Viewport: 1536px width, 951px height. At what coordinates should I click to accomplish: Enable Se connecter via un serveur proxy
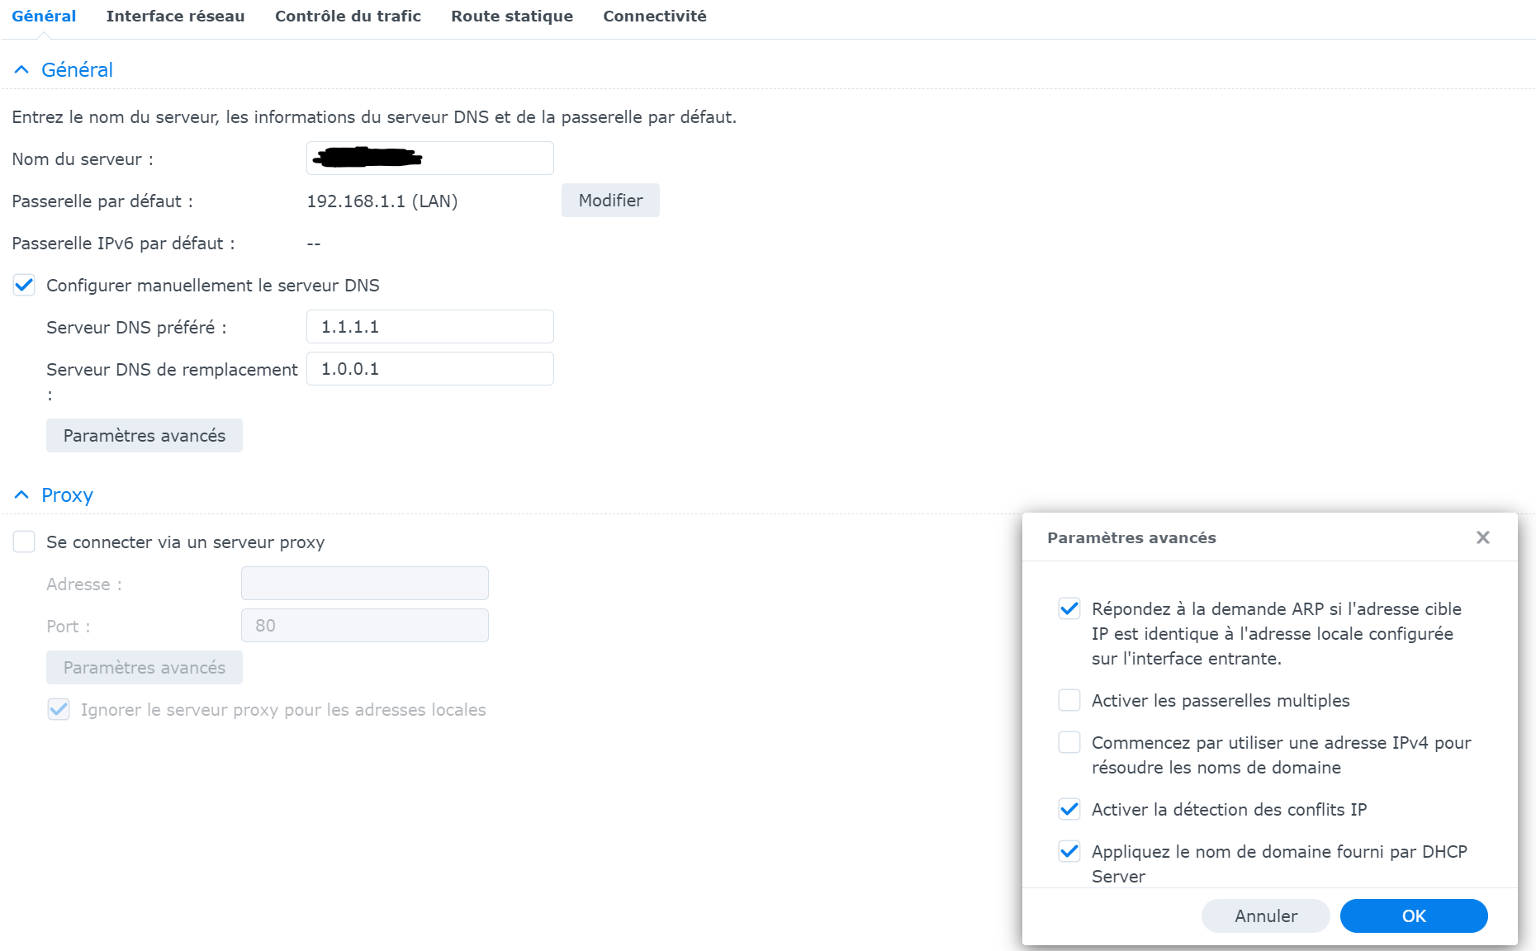(24, 542)
